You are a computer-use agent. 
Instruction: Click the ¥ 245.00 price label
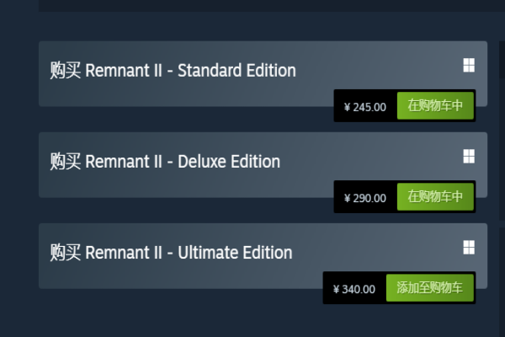click(365, 107)
